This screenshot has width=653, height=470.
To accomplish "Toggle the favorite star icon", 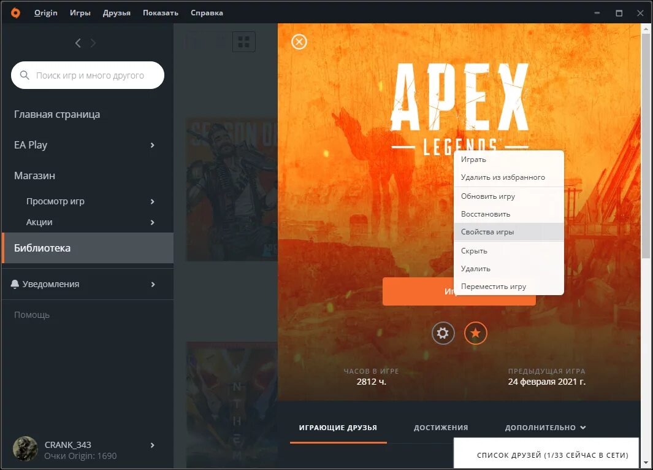I will tap(476, 333).
